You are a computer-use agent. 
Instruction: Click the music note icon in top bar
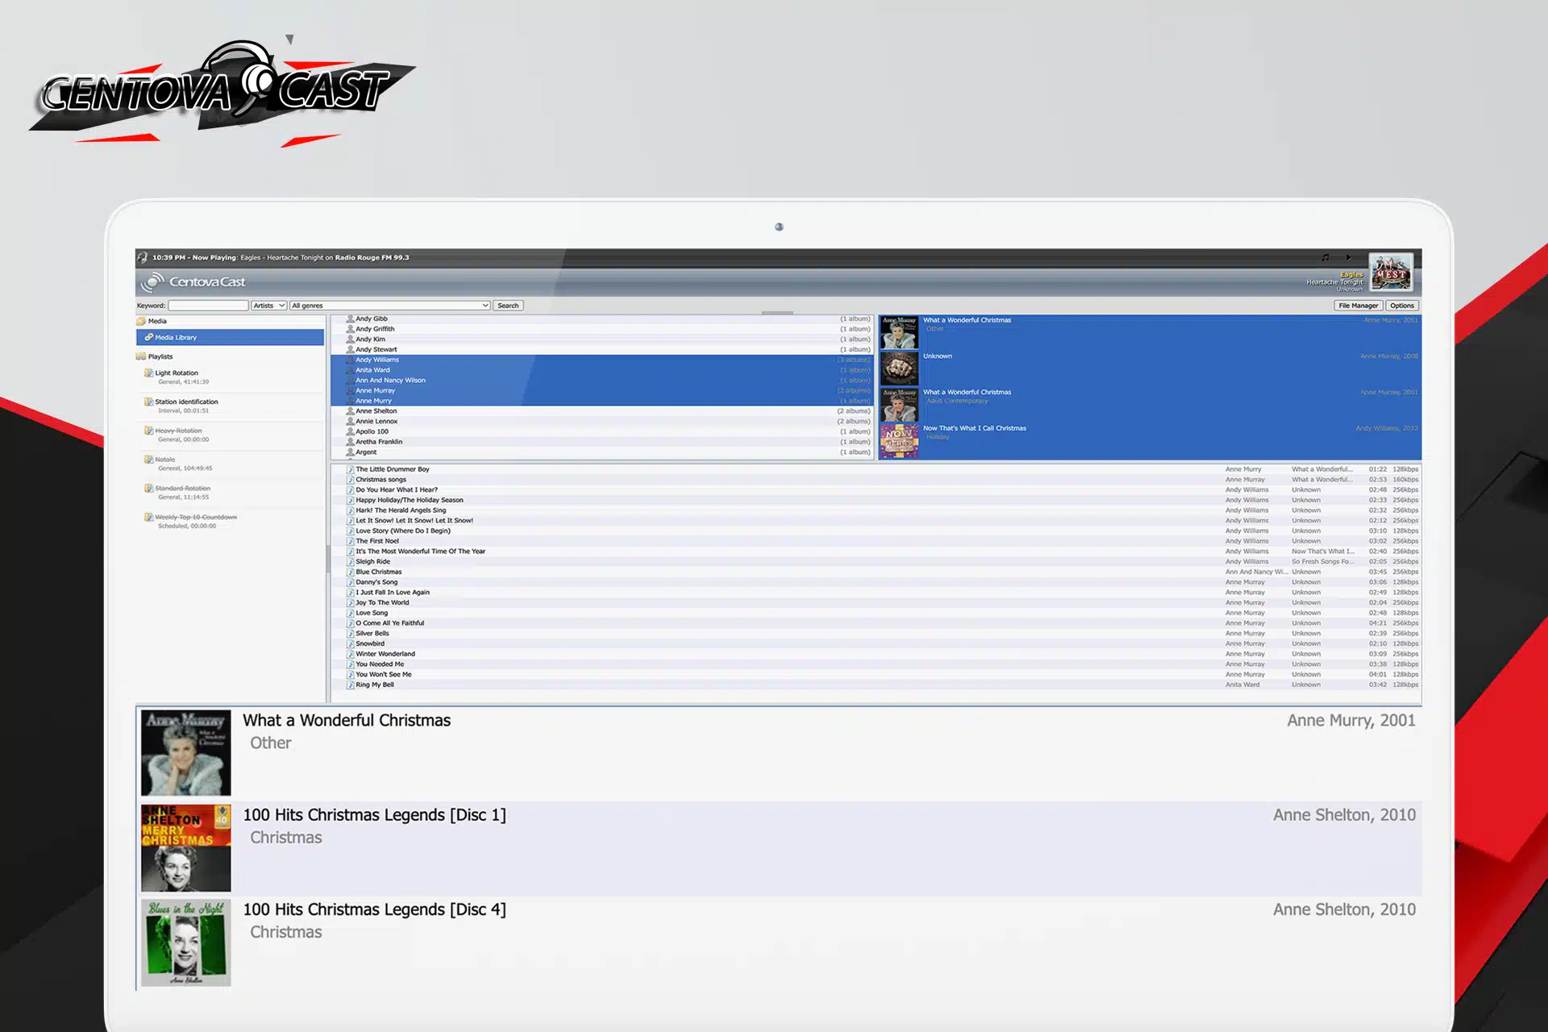click(x=1325, y=257)
